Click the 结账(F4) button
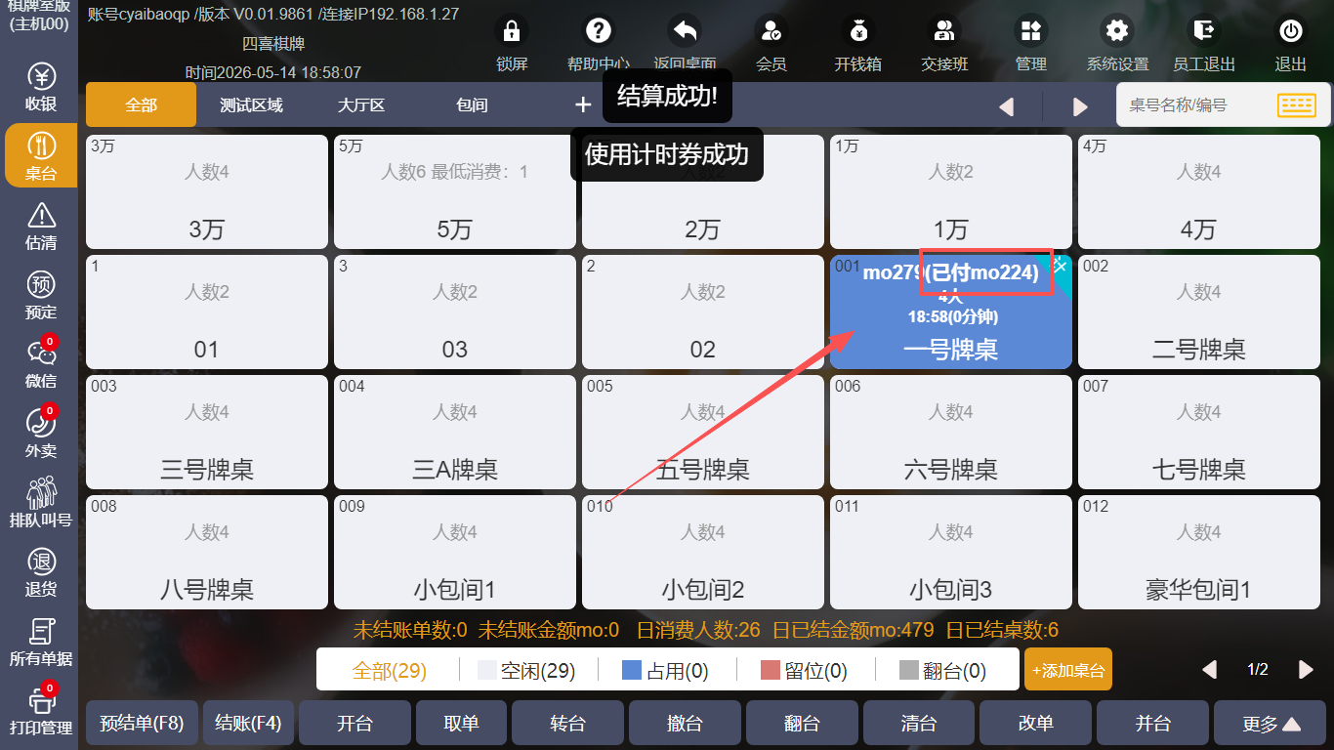The image size is (1334, 750). click(248, 724)
